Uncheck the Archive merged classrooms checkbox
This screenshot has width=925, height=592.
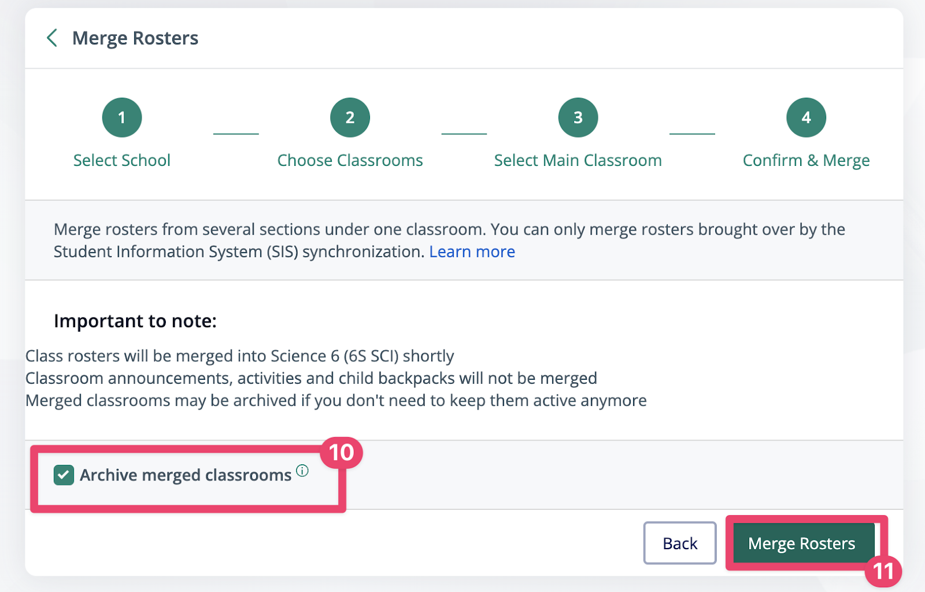click(x=64, y=475)
